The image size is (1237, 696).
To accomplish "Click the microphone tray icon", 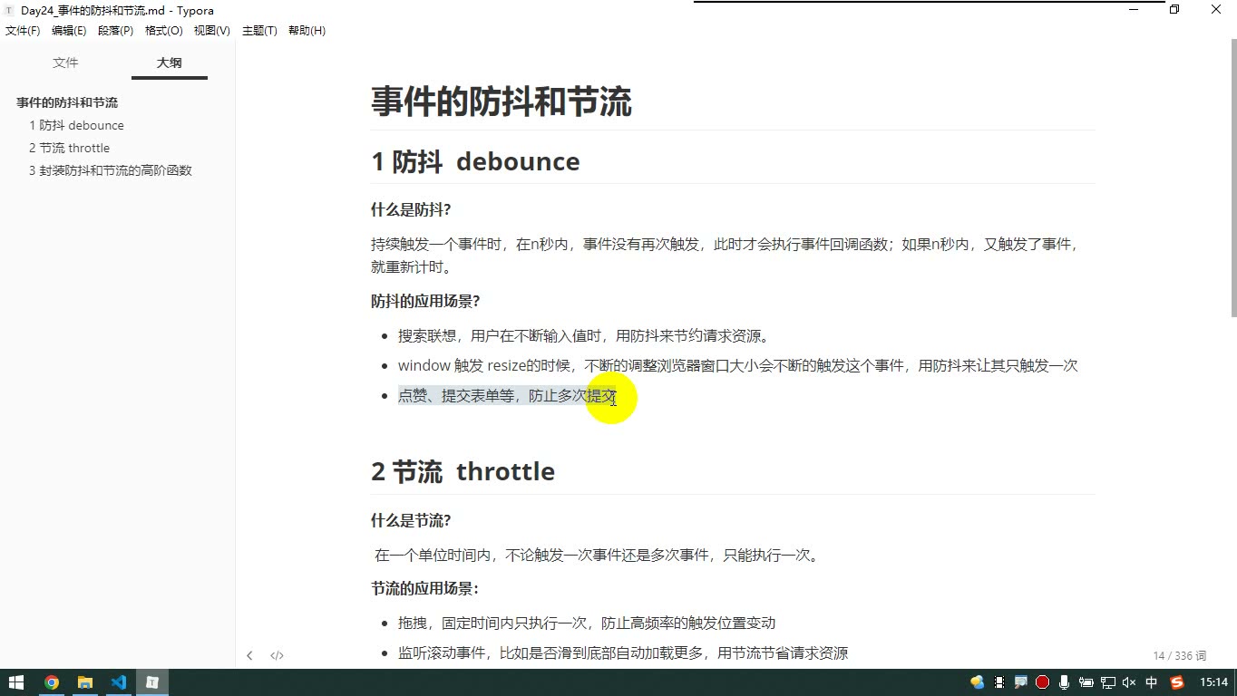I will (x=1065, y=682).
